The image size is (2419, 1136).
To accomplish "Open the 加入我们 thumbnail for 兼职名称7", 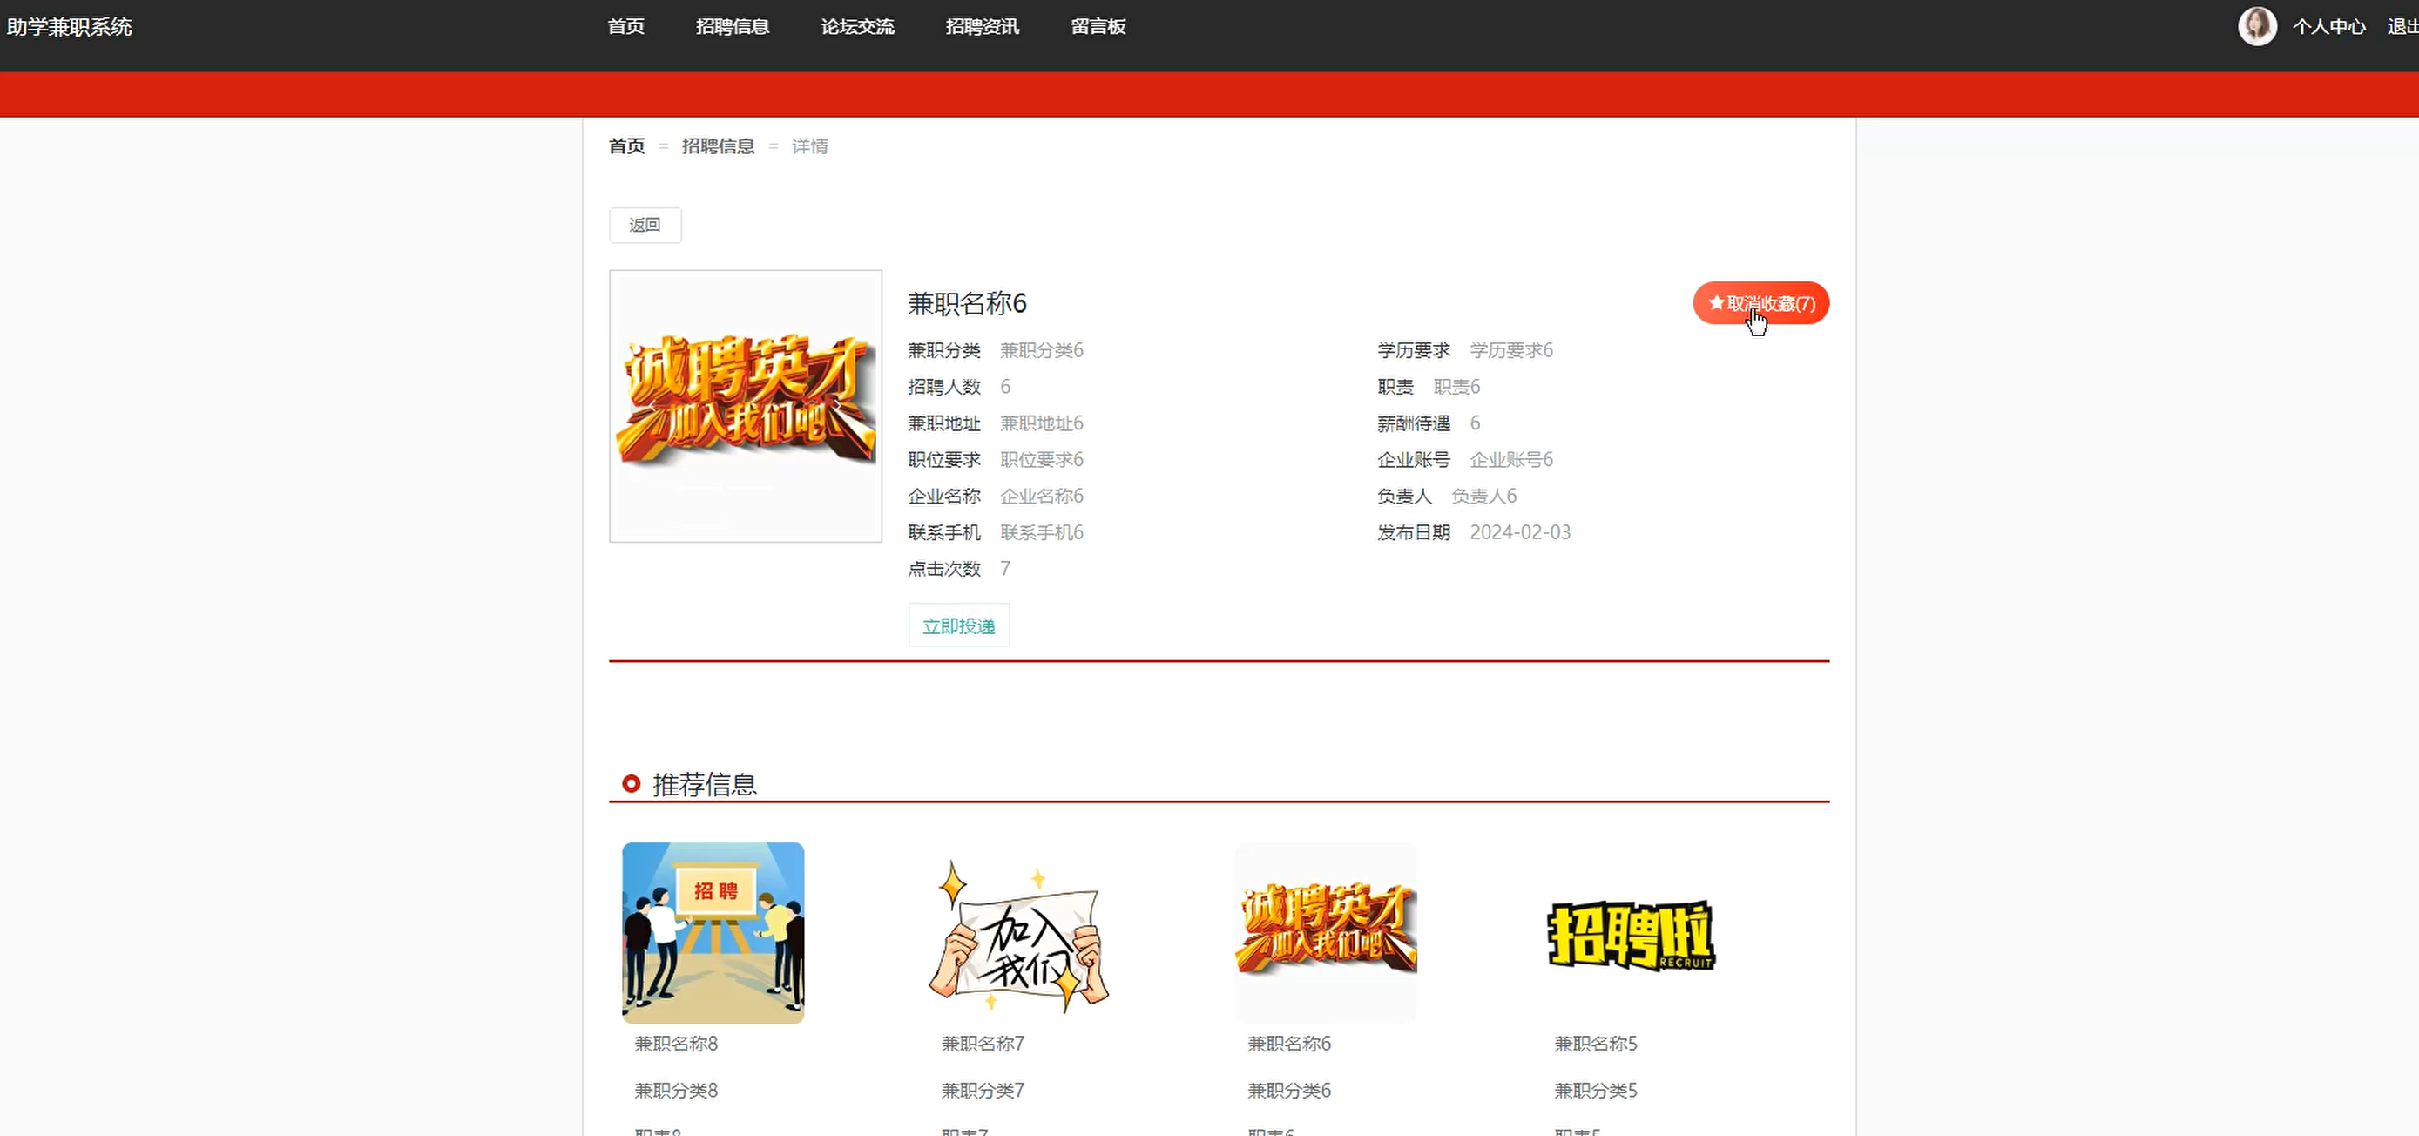I will coord(1020,932).
